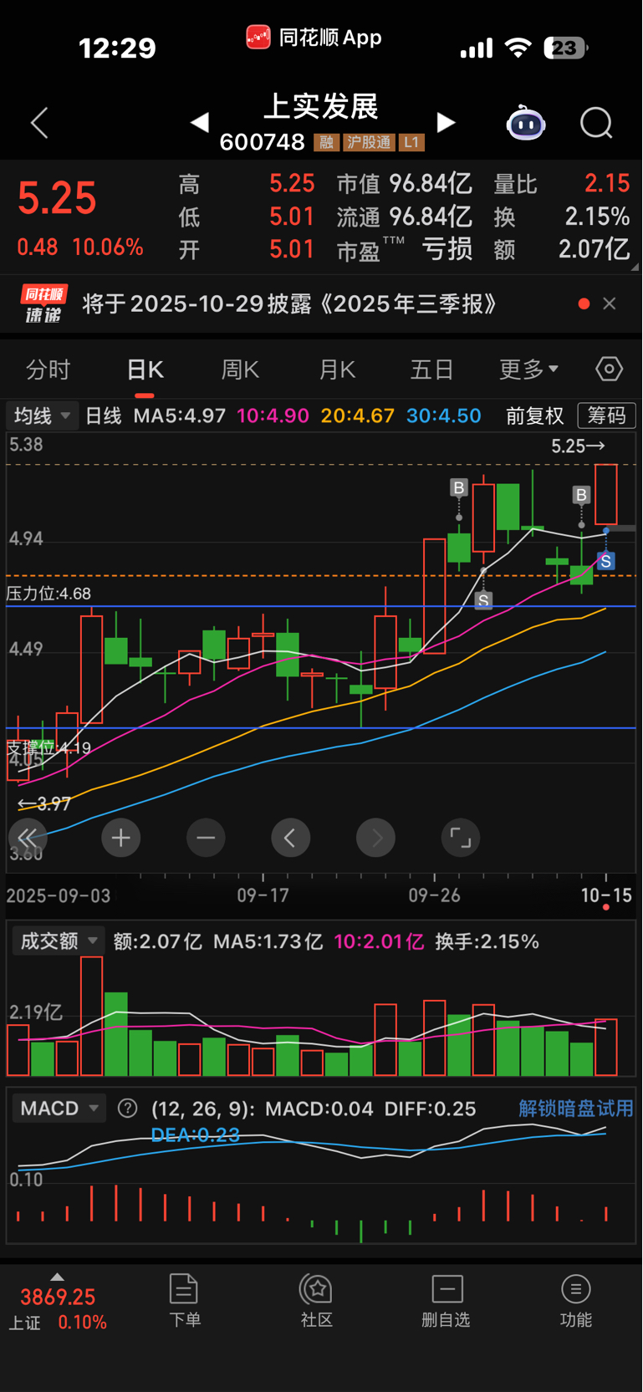Open chart settings hexagon icon
643x1392 pixels.
[x=609, y=369]
